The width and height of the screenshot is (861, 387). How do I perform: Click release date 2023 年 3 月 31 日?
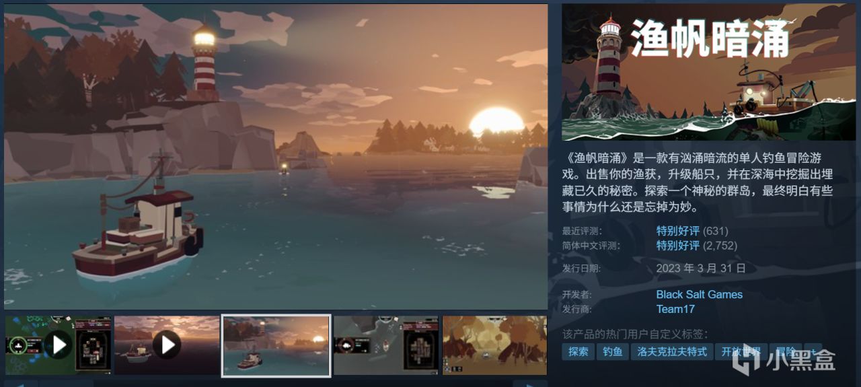click(701, 268)
